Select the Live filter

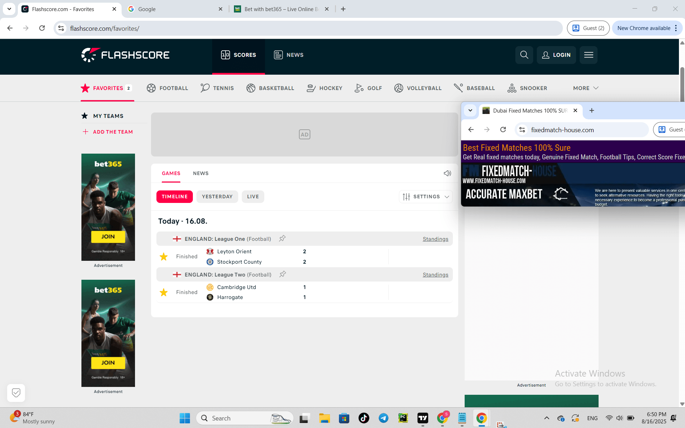pyautogui.click(x=253, y=196)
